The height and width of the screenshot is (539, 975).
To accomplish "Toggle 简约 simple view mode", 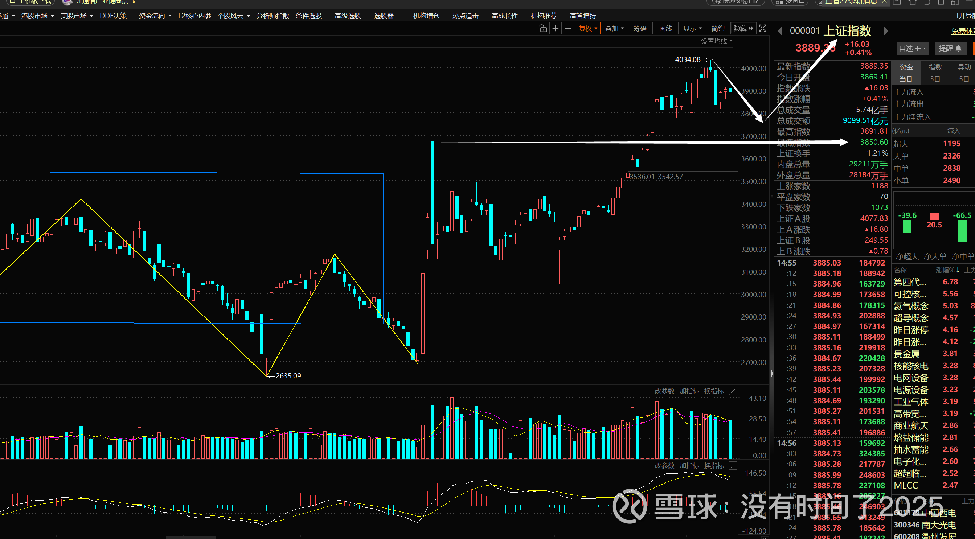I will click(718, 28).
